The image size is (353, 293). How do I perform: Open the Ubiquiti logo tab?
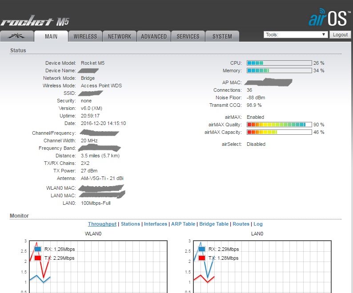(17, 36)
